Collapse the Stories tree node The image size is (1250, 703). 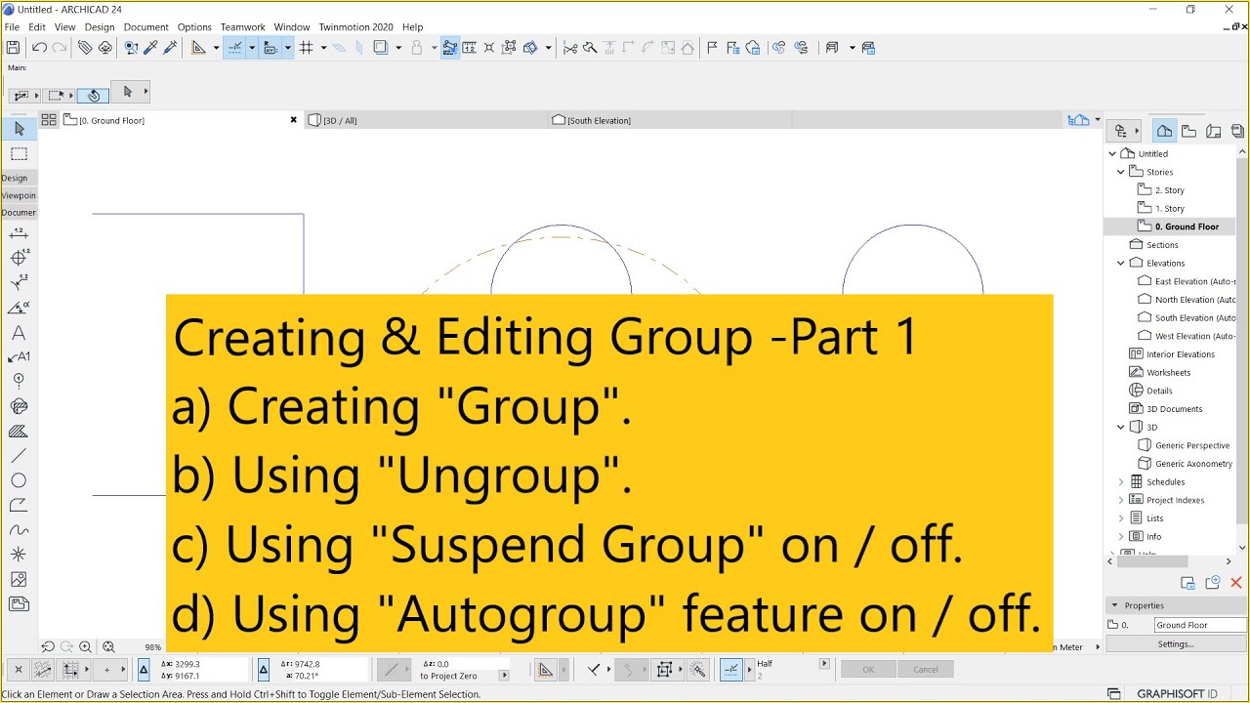1121,172
